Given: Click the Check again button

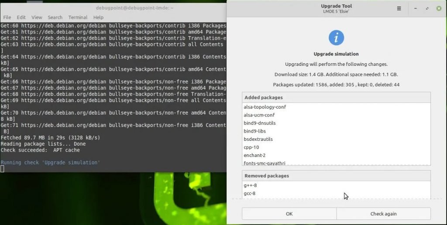Looking at the screenshot, I should 383,214.
